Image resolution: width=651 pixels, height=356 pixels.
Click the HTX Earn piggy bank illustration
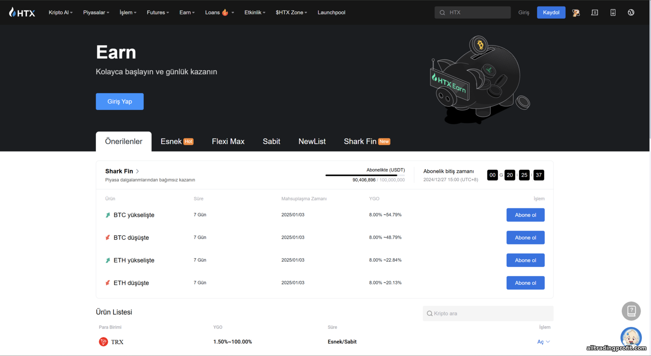480,80
